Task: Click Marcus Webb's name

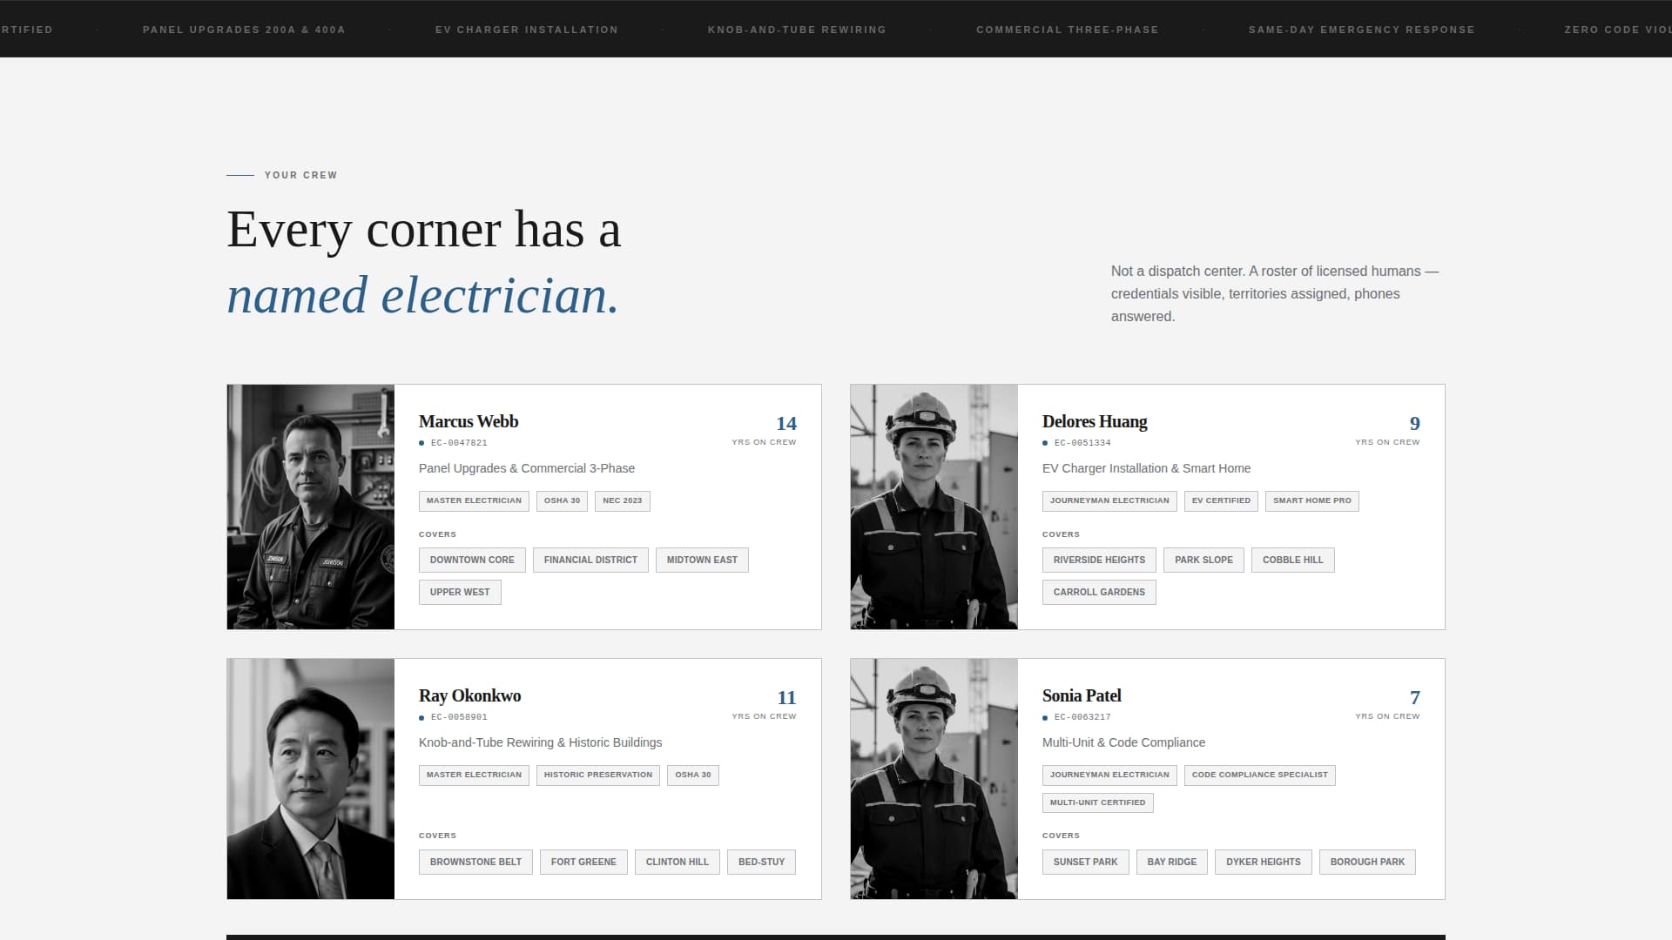Action: (469, 421)
